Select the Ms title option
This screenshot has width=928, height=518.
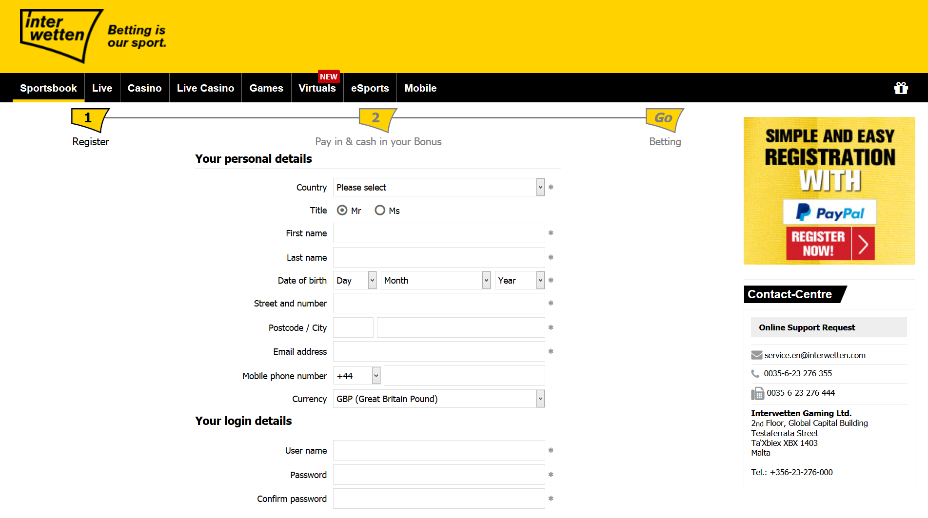[x=380, y=211]
